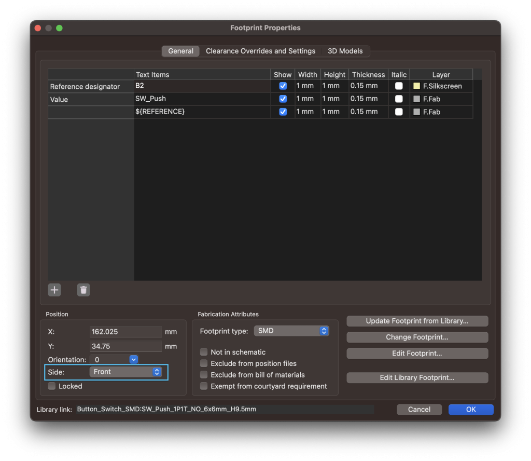The height and width of the screenshot is (461, 531).
Task: Toggle Show checkbox for Value SW_Push
Action: tap(283, 99)
